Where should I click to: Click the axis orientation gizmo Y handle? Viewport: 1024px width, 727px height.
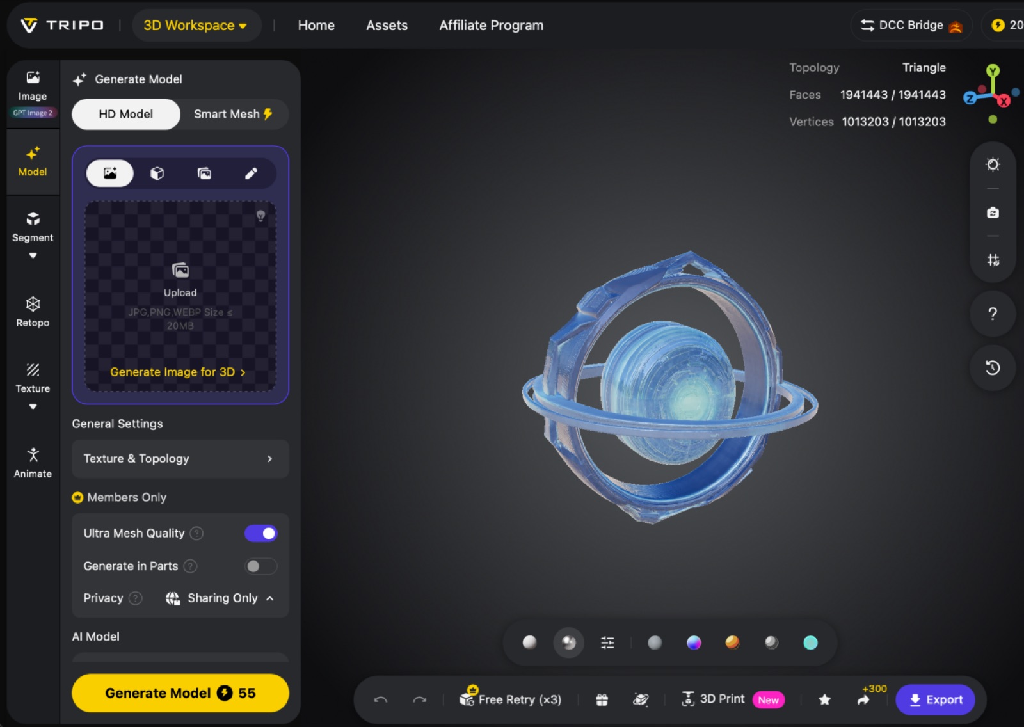tap(993, 70)
